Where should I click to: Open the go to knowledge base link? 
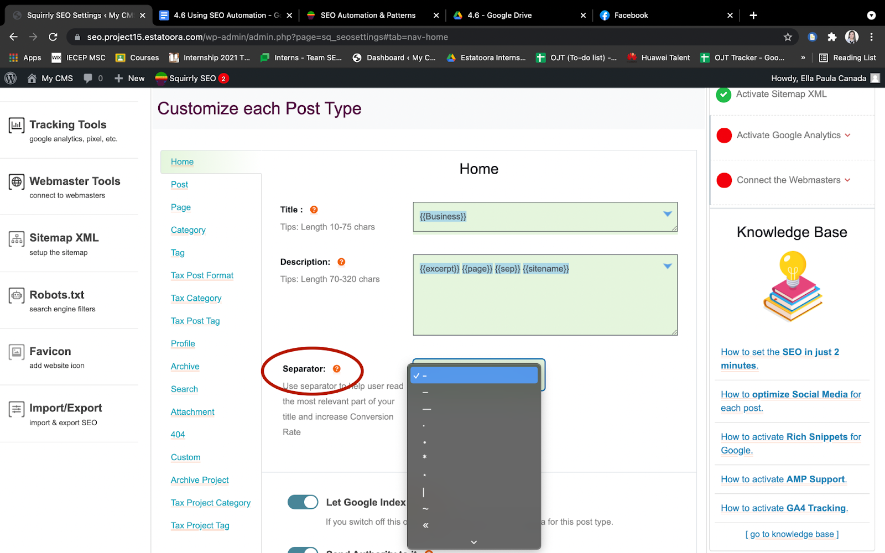tap(792, 534)
